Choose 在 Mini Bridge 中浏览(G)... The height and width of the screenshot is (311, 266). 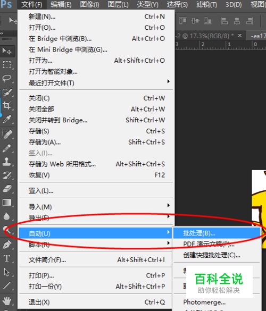coord(96,49)
